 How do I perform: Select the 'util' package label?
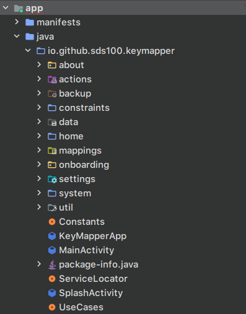point(66,207)
